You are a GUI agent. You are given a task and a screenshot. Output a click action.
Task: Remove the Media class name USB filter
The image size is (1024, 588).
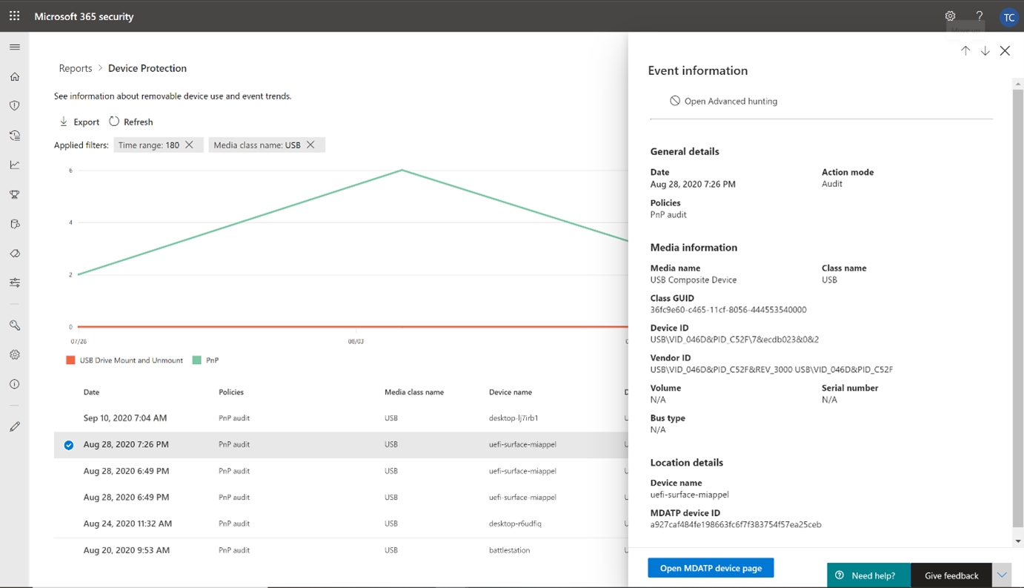click(x=310, y=145)
